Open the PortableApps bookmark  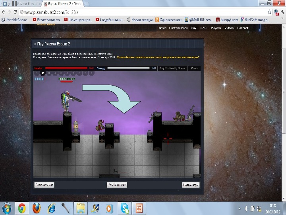[x=15, y=20]
